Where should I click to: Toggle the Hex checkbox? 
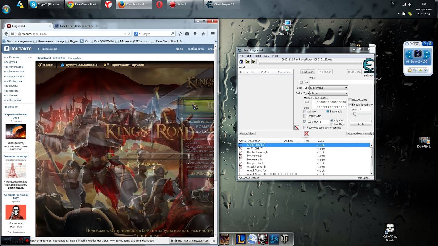301,82
